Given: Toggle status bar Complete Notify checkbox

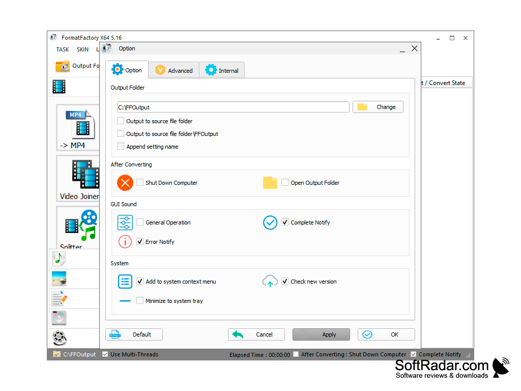Looking at the screenshot, I should pos(413,354).
